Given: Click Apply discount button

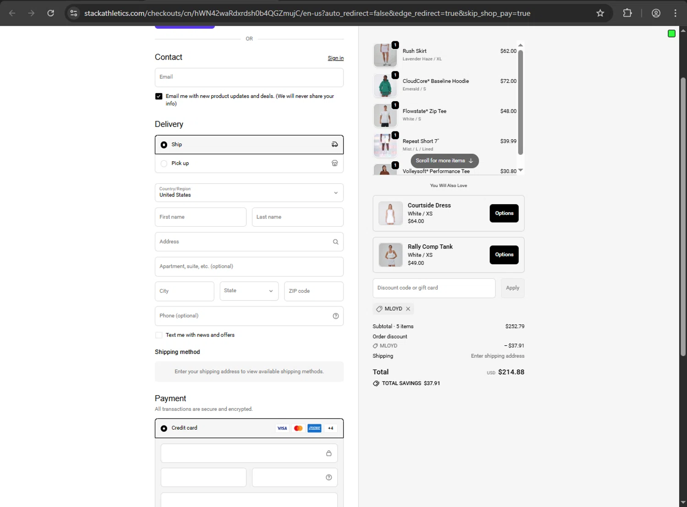Looking at the screenshot, I should click(513, 288).
